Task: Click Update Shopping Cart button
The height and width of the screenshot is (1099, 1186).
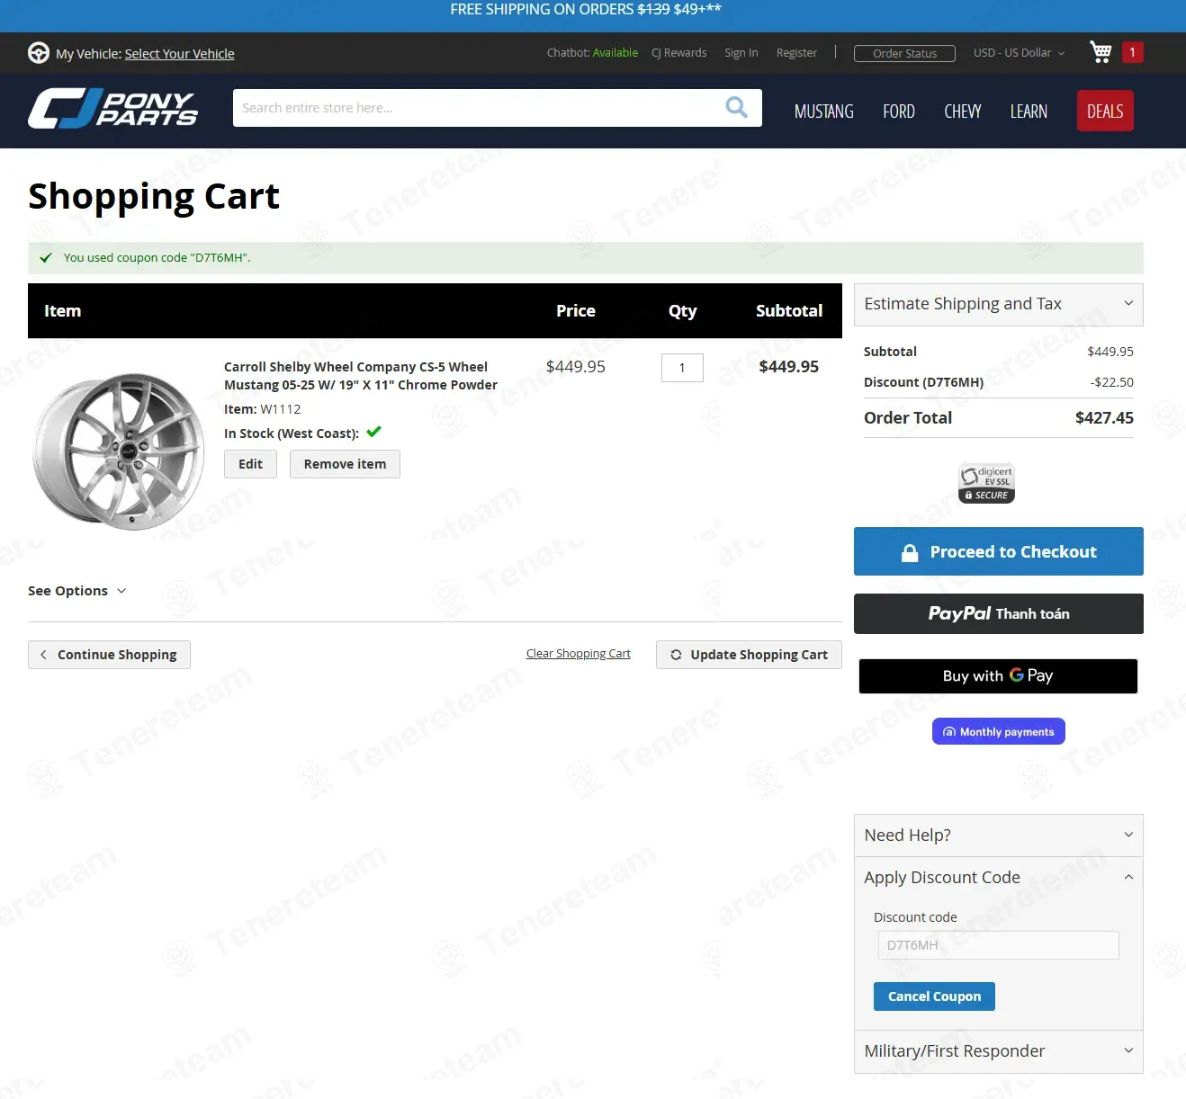Action: (749, 655)
